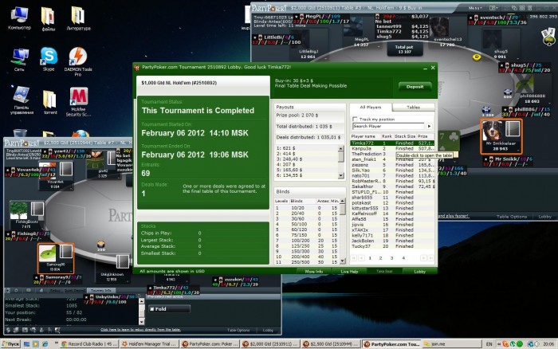Open the Skype desktop shortcut
This screenshot has height=349, width=558.
click(x=49, y=59)
